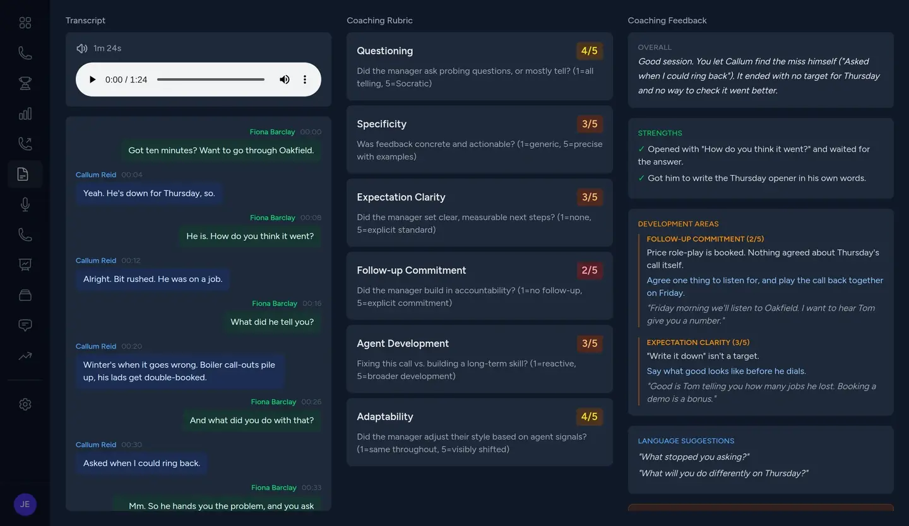Click the 00:26 timestamp next to Fiona Barclay
This screenshot has width=909, height=526.
(311, 402)
